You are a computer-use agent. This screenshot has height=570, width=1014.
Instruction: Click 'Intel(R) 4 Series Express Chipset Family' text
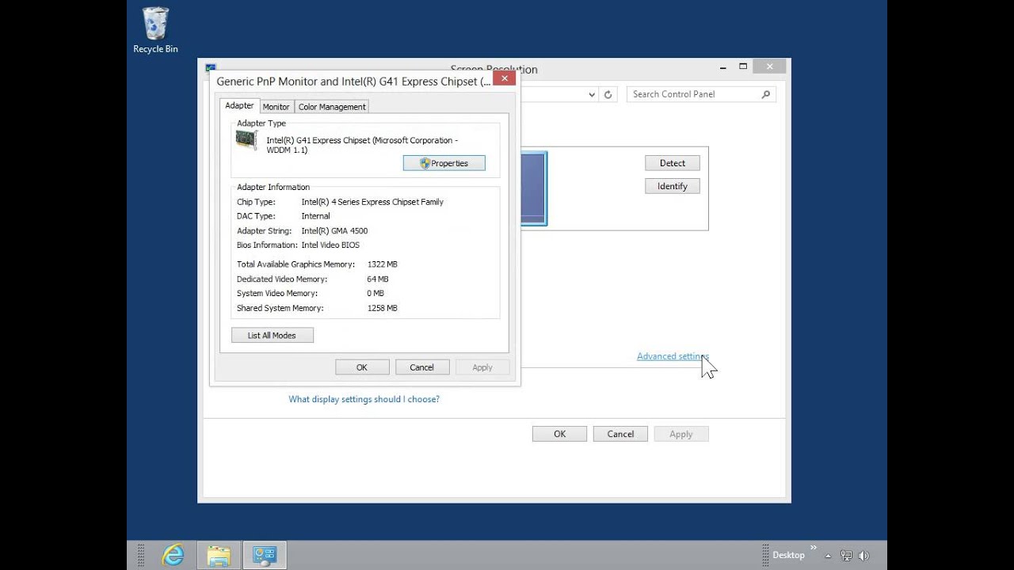coord(372,202)
